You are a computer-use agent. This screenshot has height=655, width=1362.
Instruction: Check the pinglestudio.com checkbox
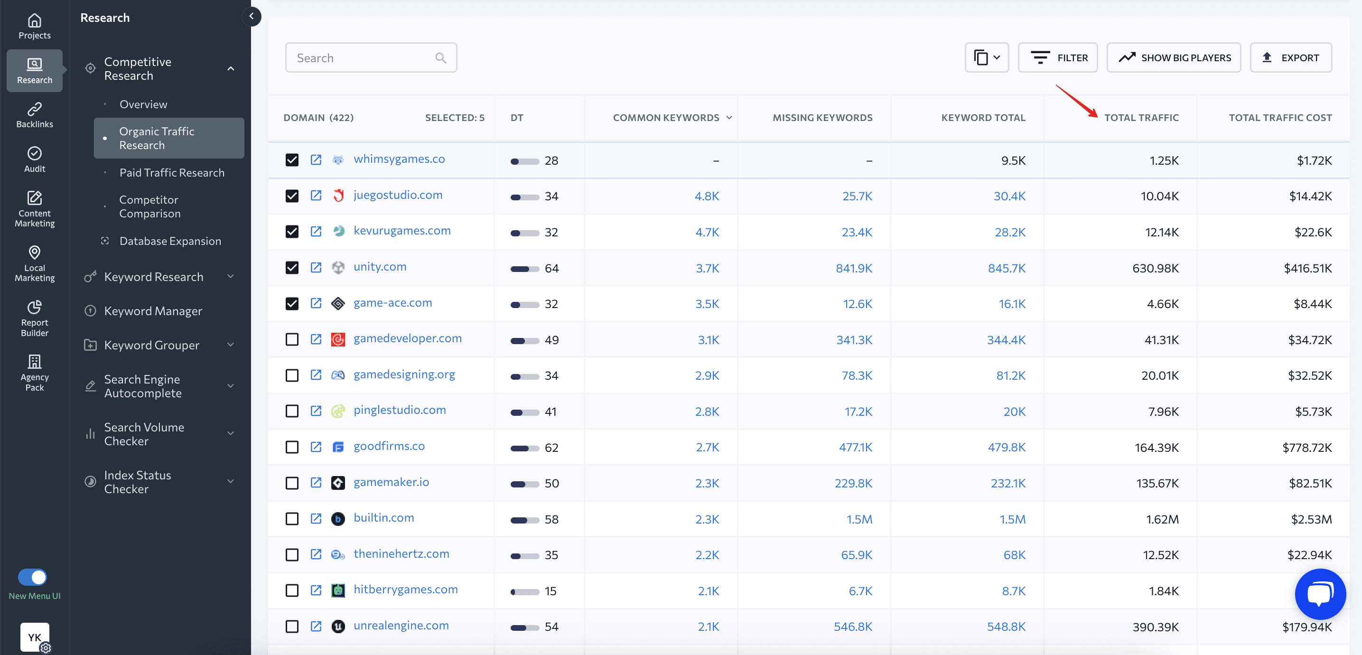(292, 412)
